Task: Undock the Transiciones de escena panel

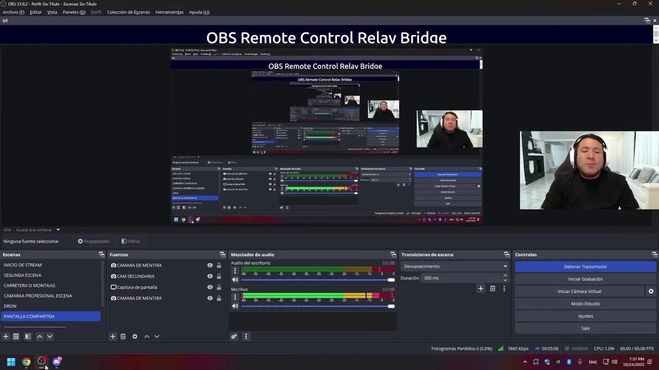Action: 507,254
